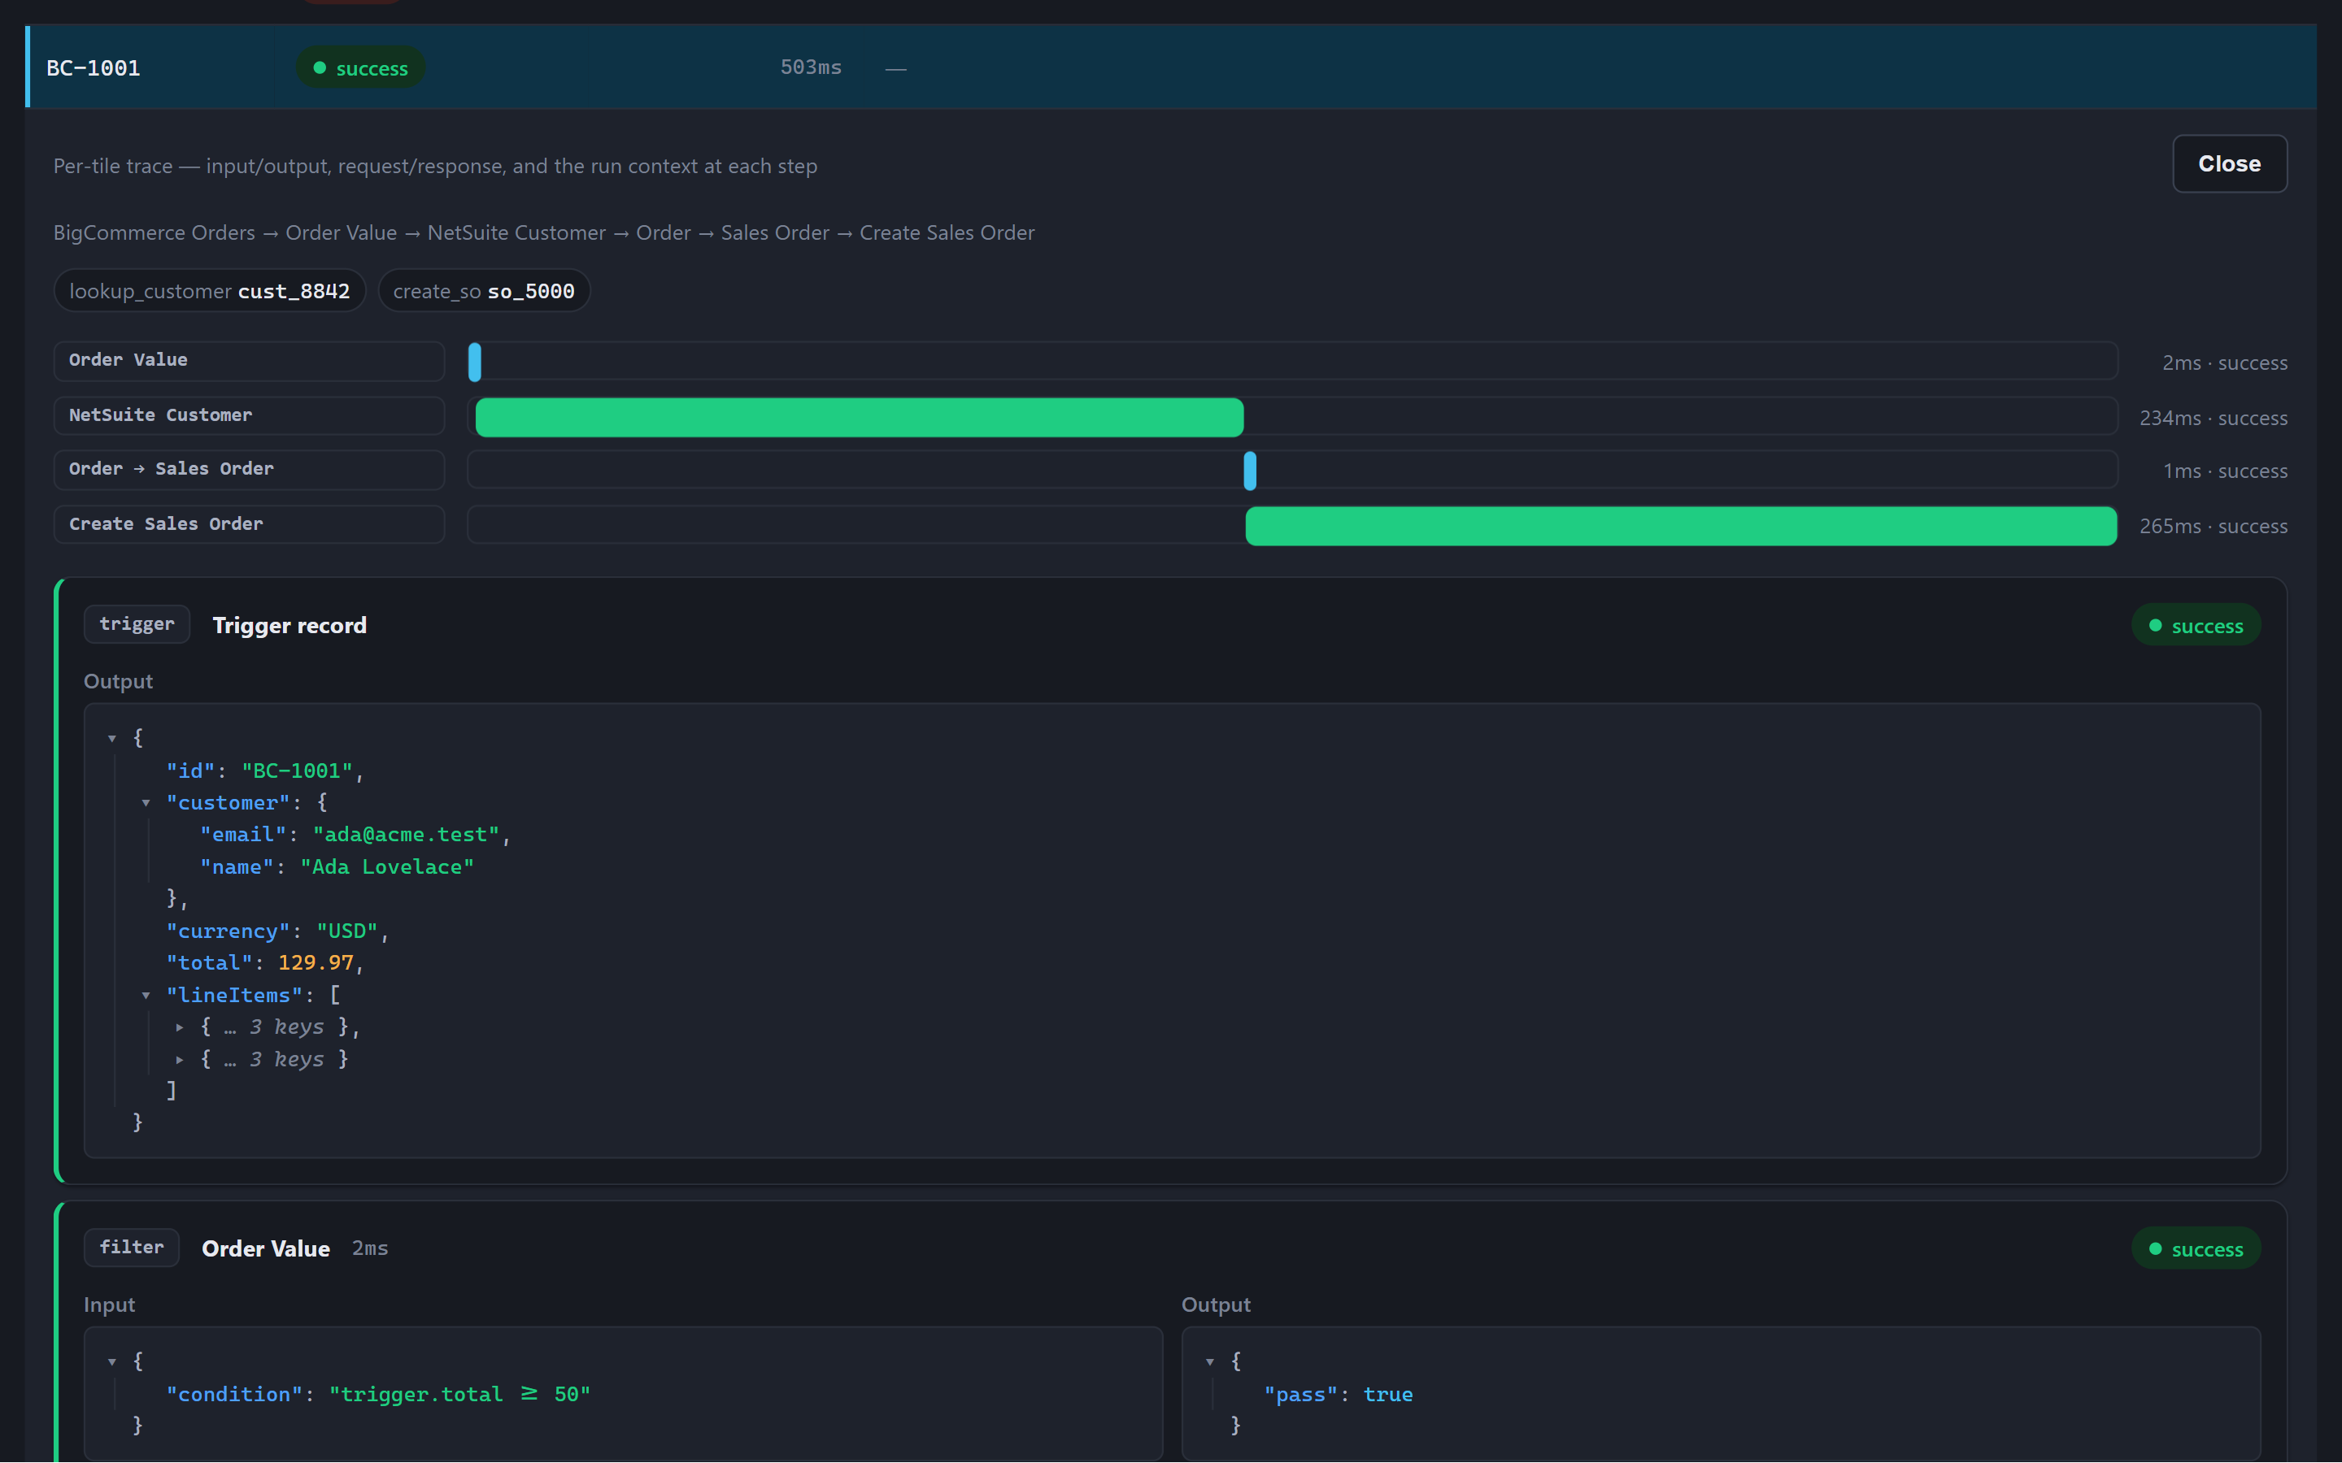The image size is (2342, 1463).
Task: Click the Order Value blue timeline marker
Action: [x=474, y=362]
